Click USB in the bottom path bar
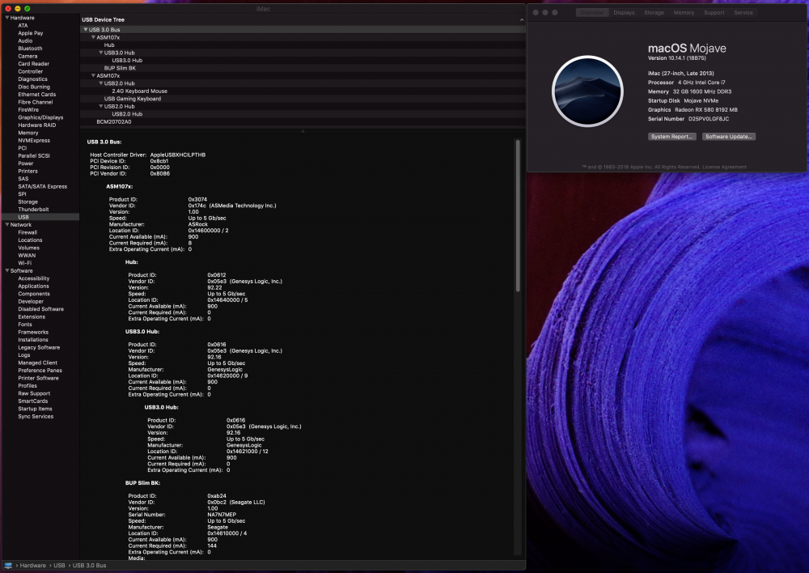Image resolution: width=809 pixels, height=573 pixels. coord(59,565)
